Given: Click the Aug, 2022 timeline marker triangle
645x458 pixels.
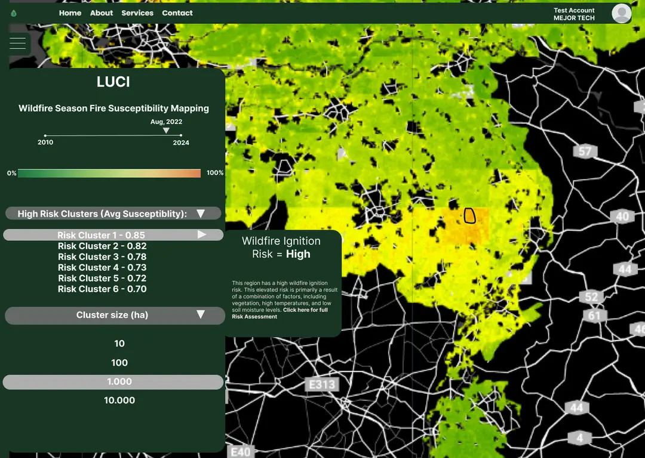Looking at the screenshot, I should click(166, 130).
